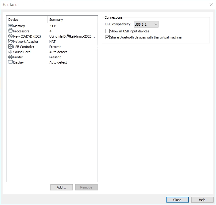
Task: Select the New CD/DVD (IDE) row label
Action: [27, 36]
